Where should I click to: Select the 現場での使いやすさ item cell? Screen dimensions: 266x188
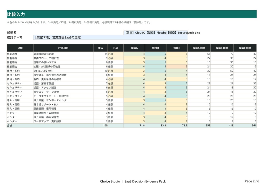click(x=63, y=62)
